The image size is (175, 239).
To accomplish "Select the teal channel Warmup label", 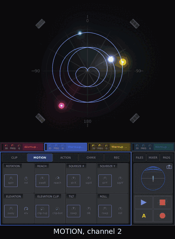I will pos(163,147).
